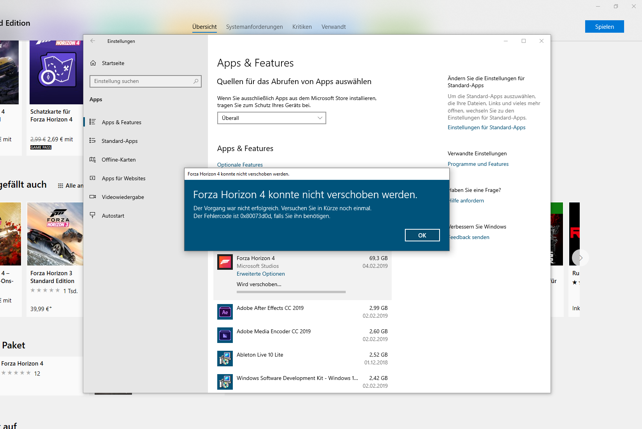Click the Wird verschoben progress bar

[291, 292]
